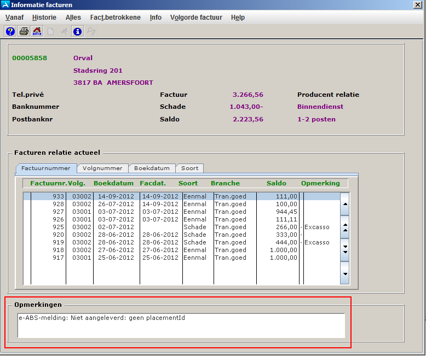This screenshot has height=356, width=426.
Task: Click the saldo value 111,11
Action: pos(286,219)
